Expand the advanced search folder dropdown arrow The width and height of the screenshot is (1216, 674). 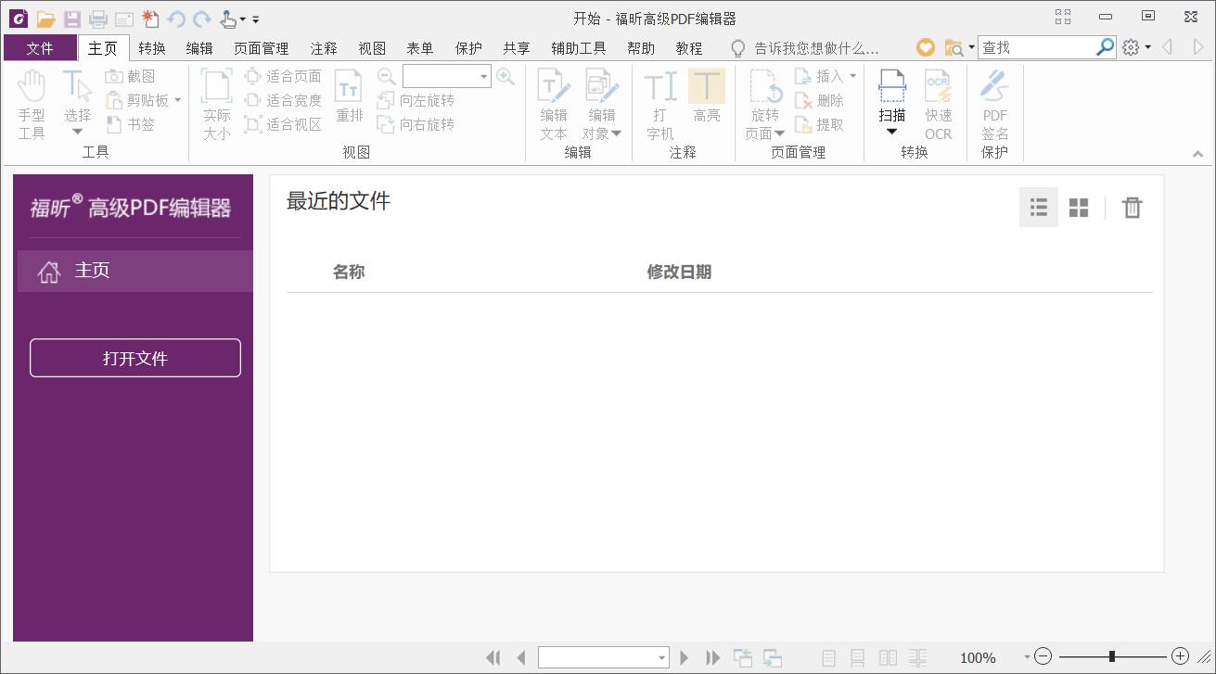point(971,47)
